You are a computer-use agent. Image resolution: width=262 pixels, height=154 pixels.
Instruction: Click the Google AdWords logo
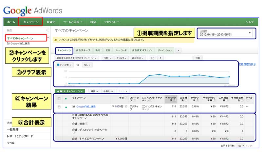tap(33, 11)
